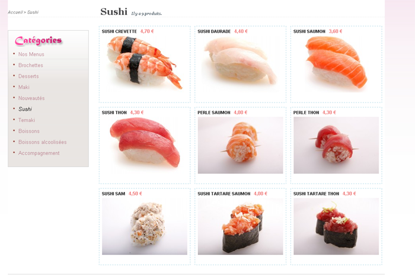Open the Perle Saumon product image
Screen dimensions: 415x276
(x=240, y=145)
